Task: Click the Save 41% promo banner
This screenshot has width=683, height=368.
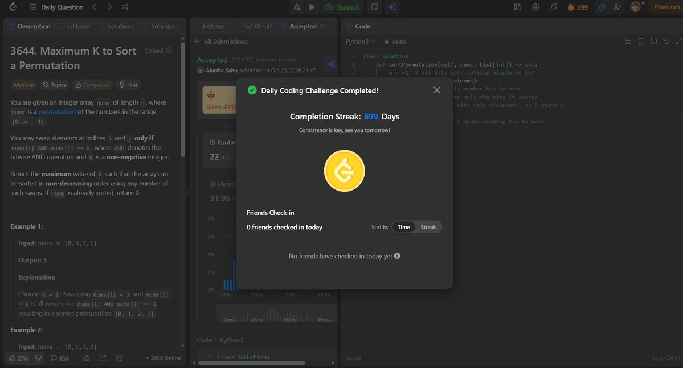Action: [x=219, y=100]
